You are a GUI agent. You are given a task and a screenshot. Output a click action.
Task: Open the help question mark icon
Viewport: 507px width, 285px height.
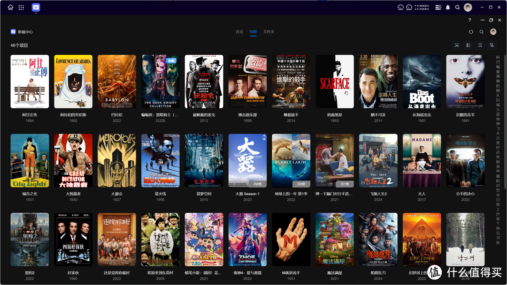(469, 20)
